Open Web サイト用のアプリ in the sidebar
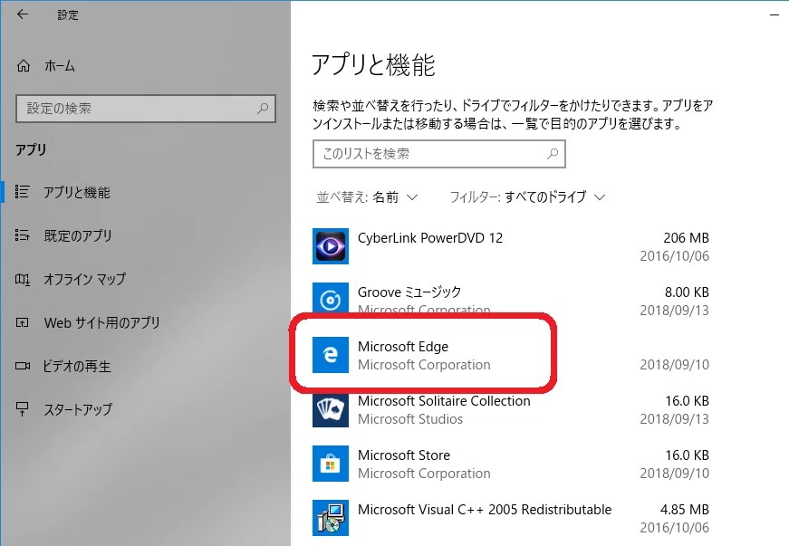This screenshot has width=789, height=546. 101,322
